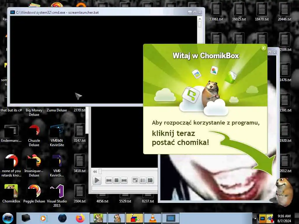The width and height of the screenshot is (299, 224).
Task: Select the Endermanc... desktop icon
Action: tap(11, 133)
